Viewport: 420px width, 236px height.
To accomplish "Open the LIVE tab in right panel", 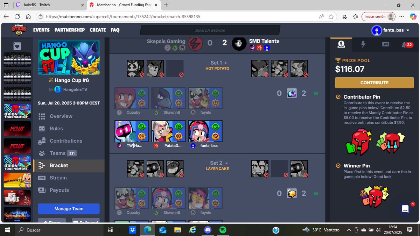I will click(385, 44).
